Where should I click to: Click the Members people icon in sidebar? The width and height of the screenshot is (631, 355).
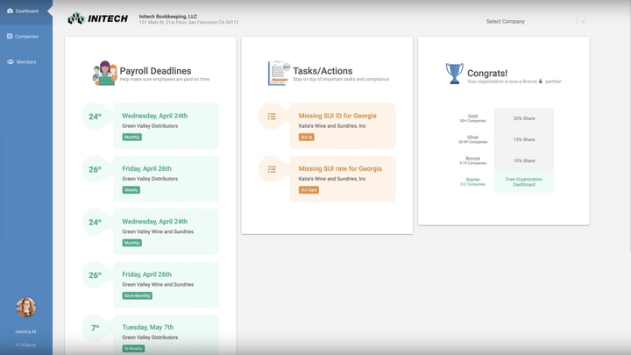click(10, 62)
